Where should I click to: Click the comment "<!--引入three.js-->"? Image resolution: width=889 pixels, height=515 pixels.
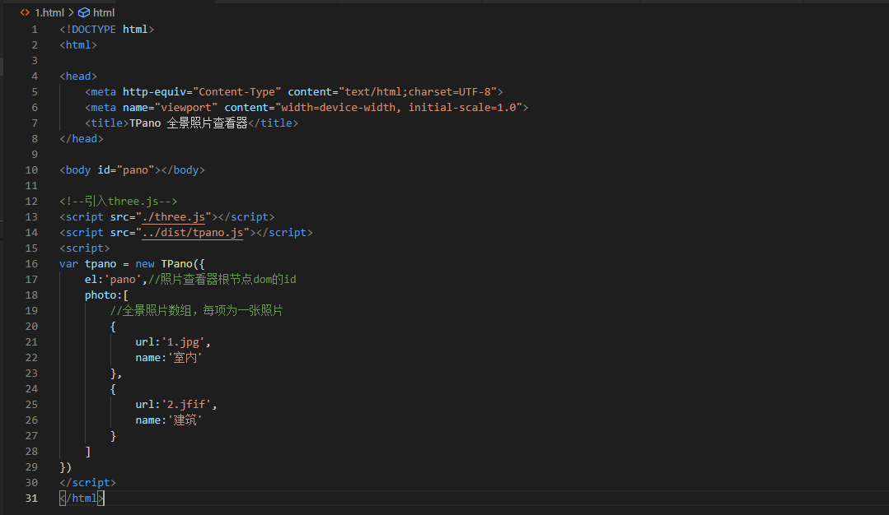coord(119,202)
